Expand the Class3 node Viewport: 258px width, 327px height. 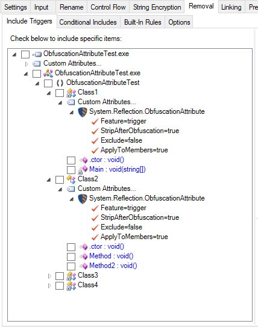coord(49,276)
